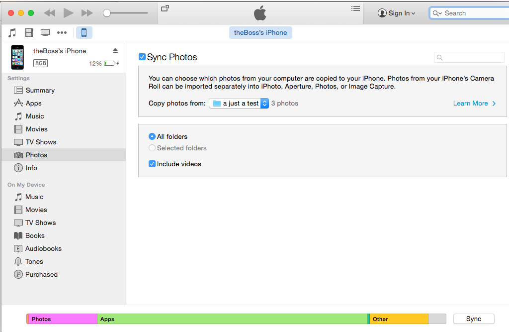
Task: Click the Other storage segment
Action: [x=399, y=319]
